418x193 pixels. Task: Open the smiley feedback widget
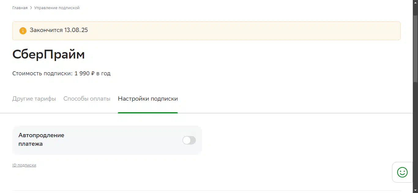click(402, 172)
